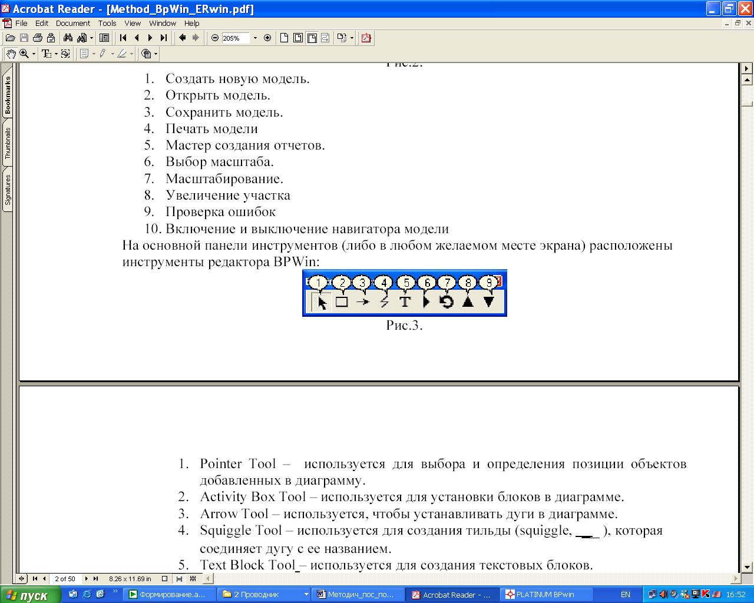Switch to Методич_пос_по taskbar window
The width and height of the screenshot is (754, 603).
coord(358,595)
